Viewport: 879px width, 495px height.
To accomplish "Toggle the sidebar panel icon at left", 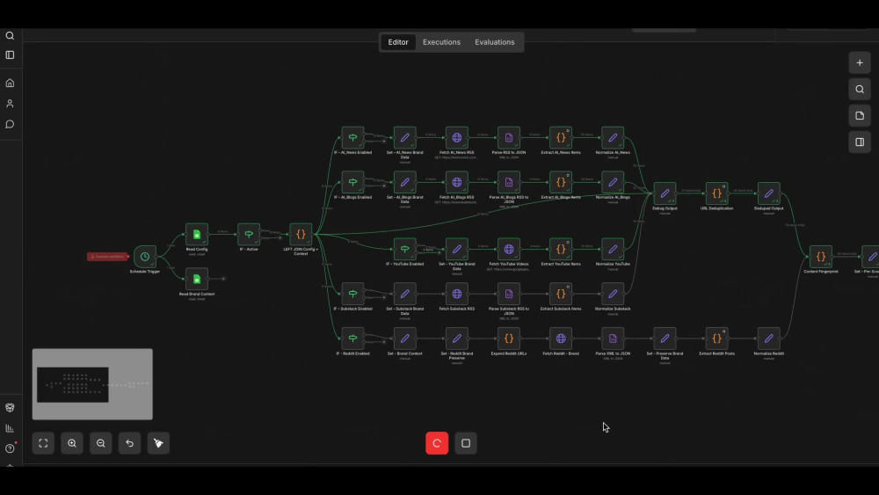I will coord(10,55).
